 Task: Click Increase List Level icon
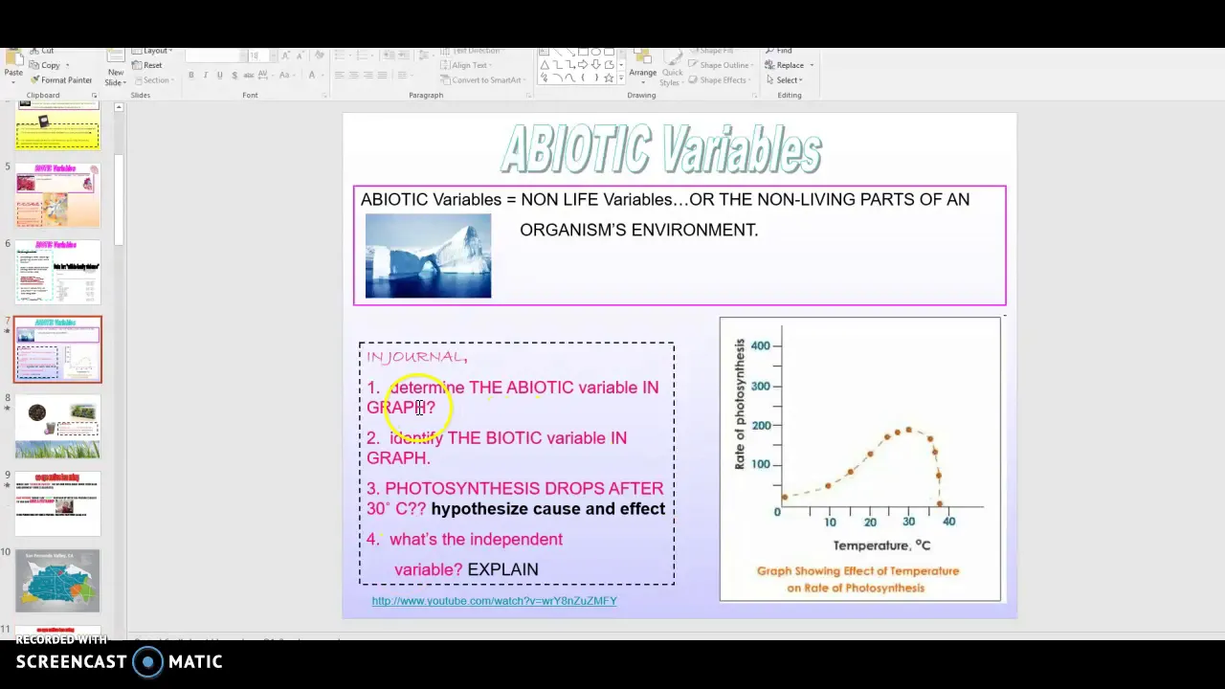pyautogui.click(x=404, y=56)
